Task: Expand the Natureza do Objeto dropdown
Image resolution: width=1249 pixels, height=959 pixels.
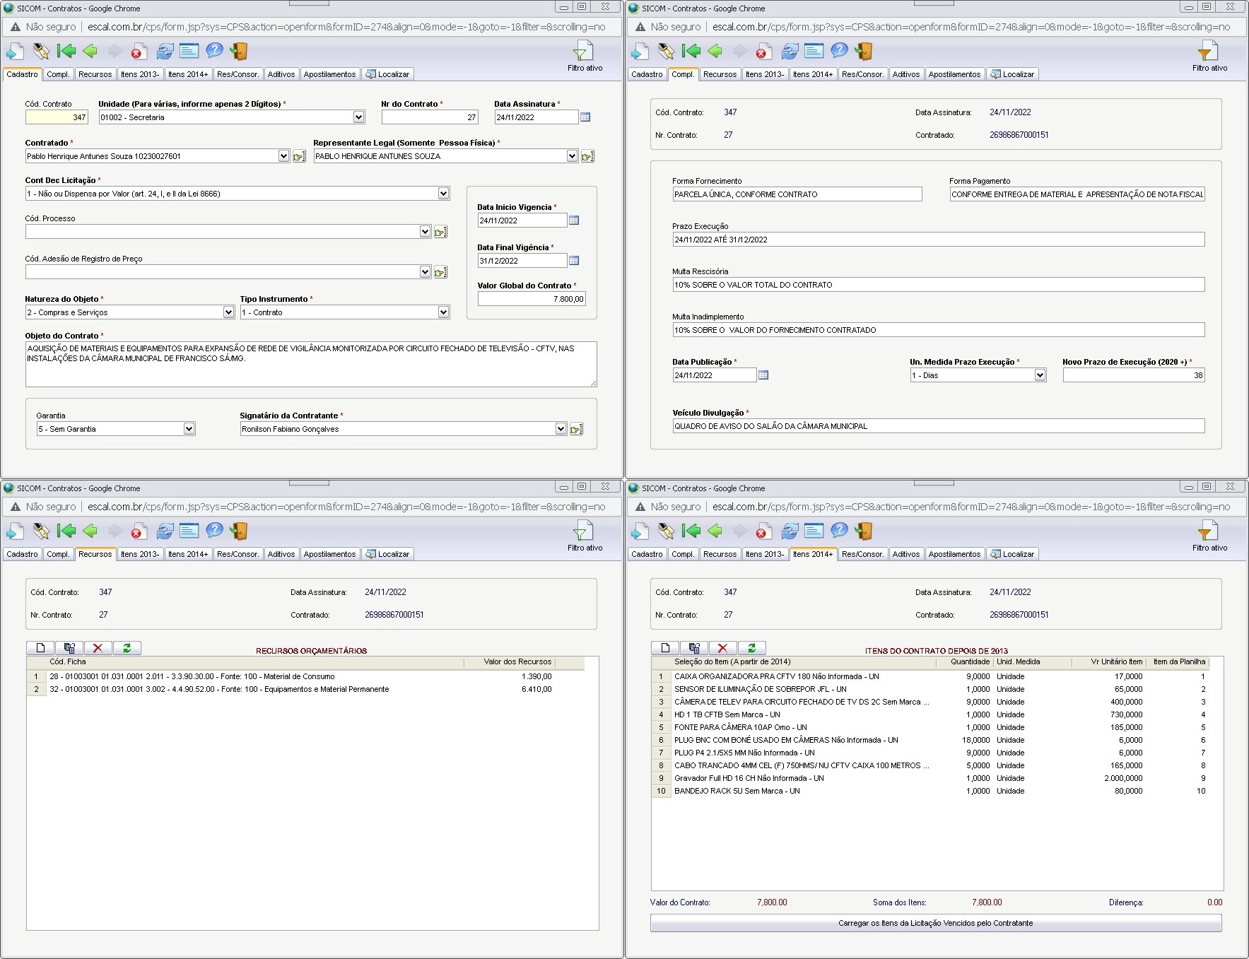Action: point(228,312)
